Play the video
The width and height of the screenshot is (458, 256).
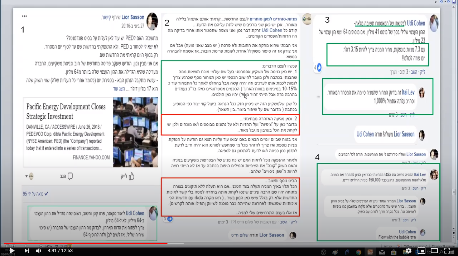[12, 251]
